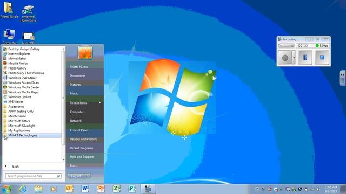
Task: Open the dropdown arrow beside the Record button
Action: 294,58
